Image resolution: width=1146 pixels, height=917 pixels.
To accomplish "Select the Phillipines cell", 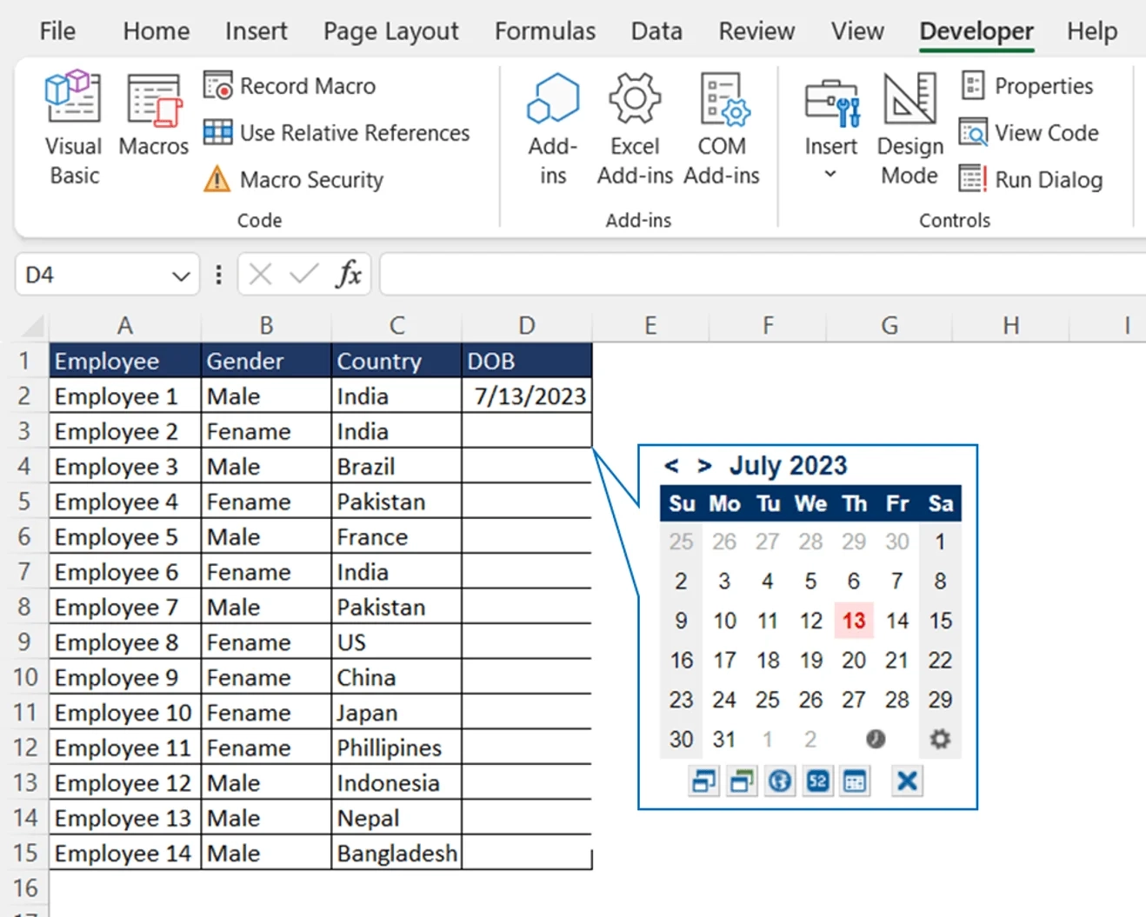I will tap(396, 748).
